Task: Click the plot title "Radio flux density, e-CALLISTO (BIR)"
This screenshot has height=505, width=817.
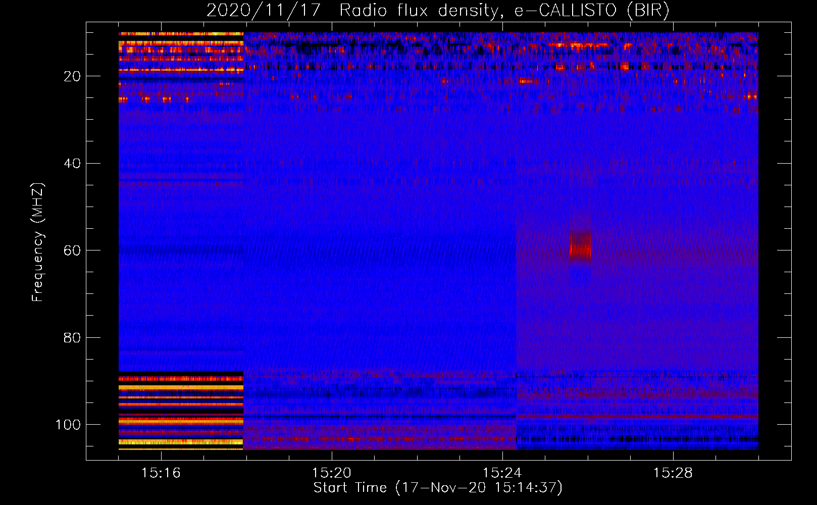Action: click(504, 11)
